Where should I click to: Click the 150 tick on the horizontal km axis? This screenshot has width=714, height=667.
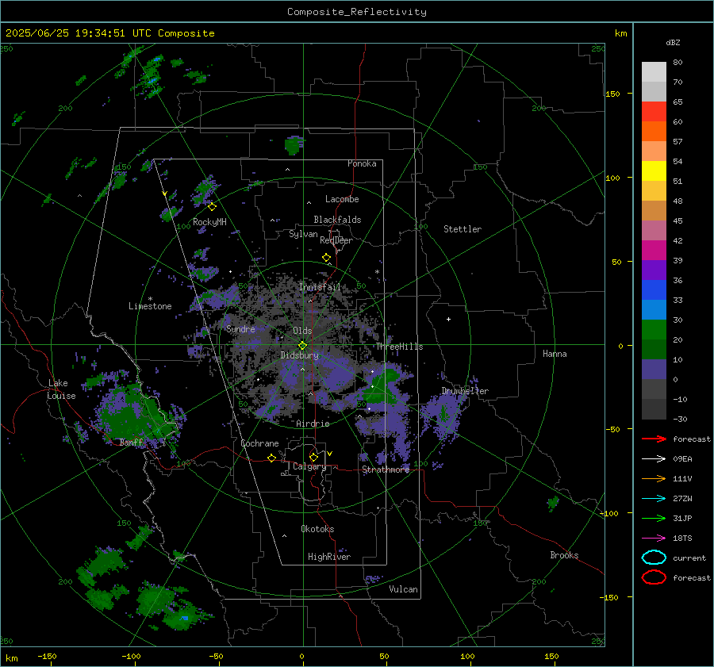coord(551,656)
